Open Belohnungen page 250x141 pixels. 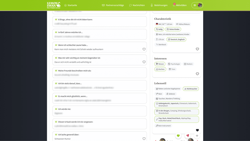pos(159,5)
